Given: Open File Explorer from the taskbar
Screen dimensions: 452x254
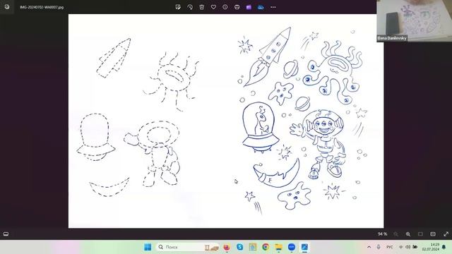Looking at the screenshot, I should point(278,247).
